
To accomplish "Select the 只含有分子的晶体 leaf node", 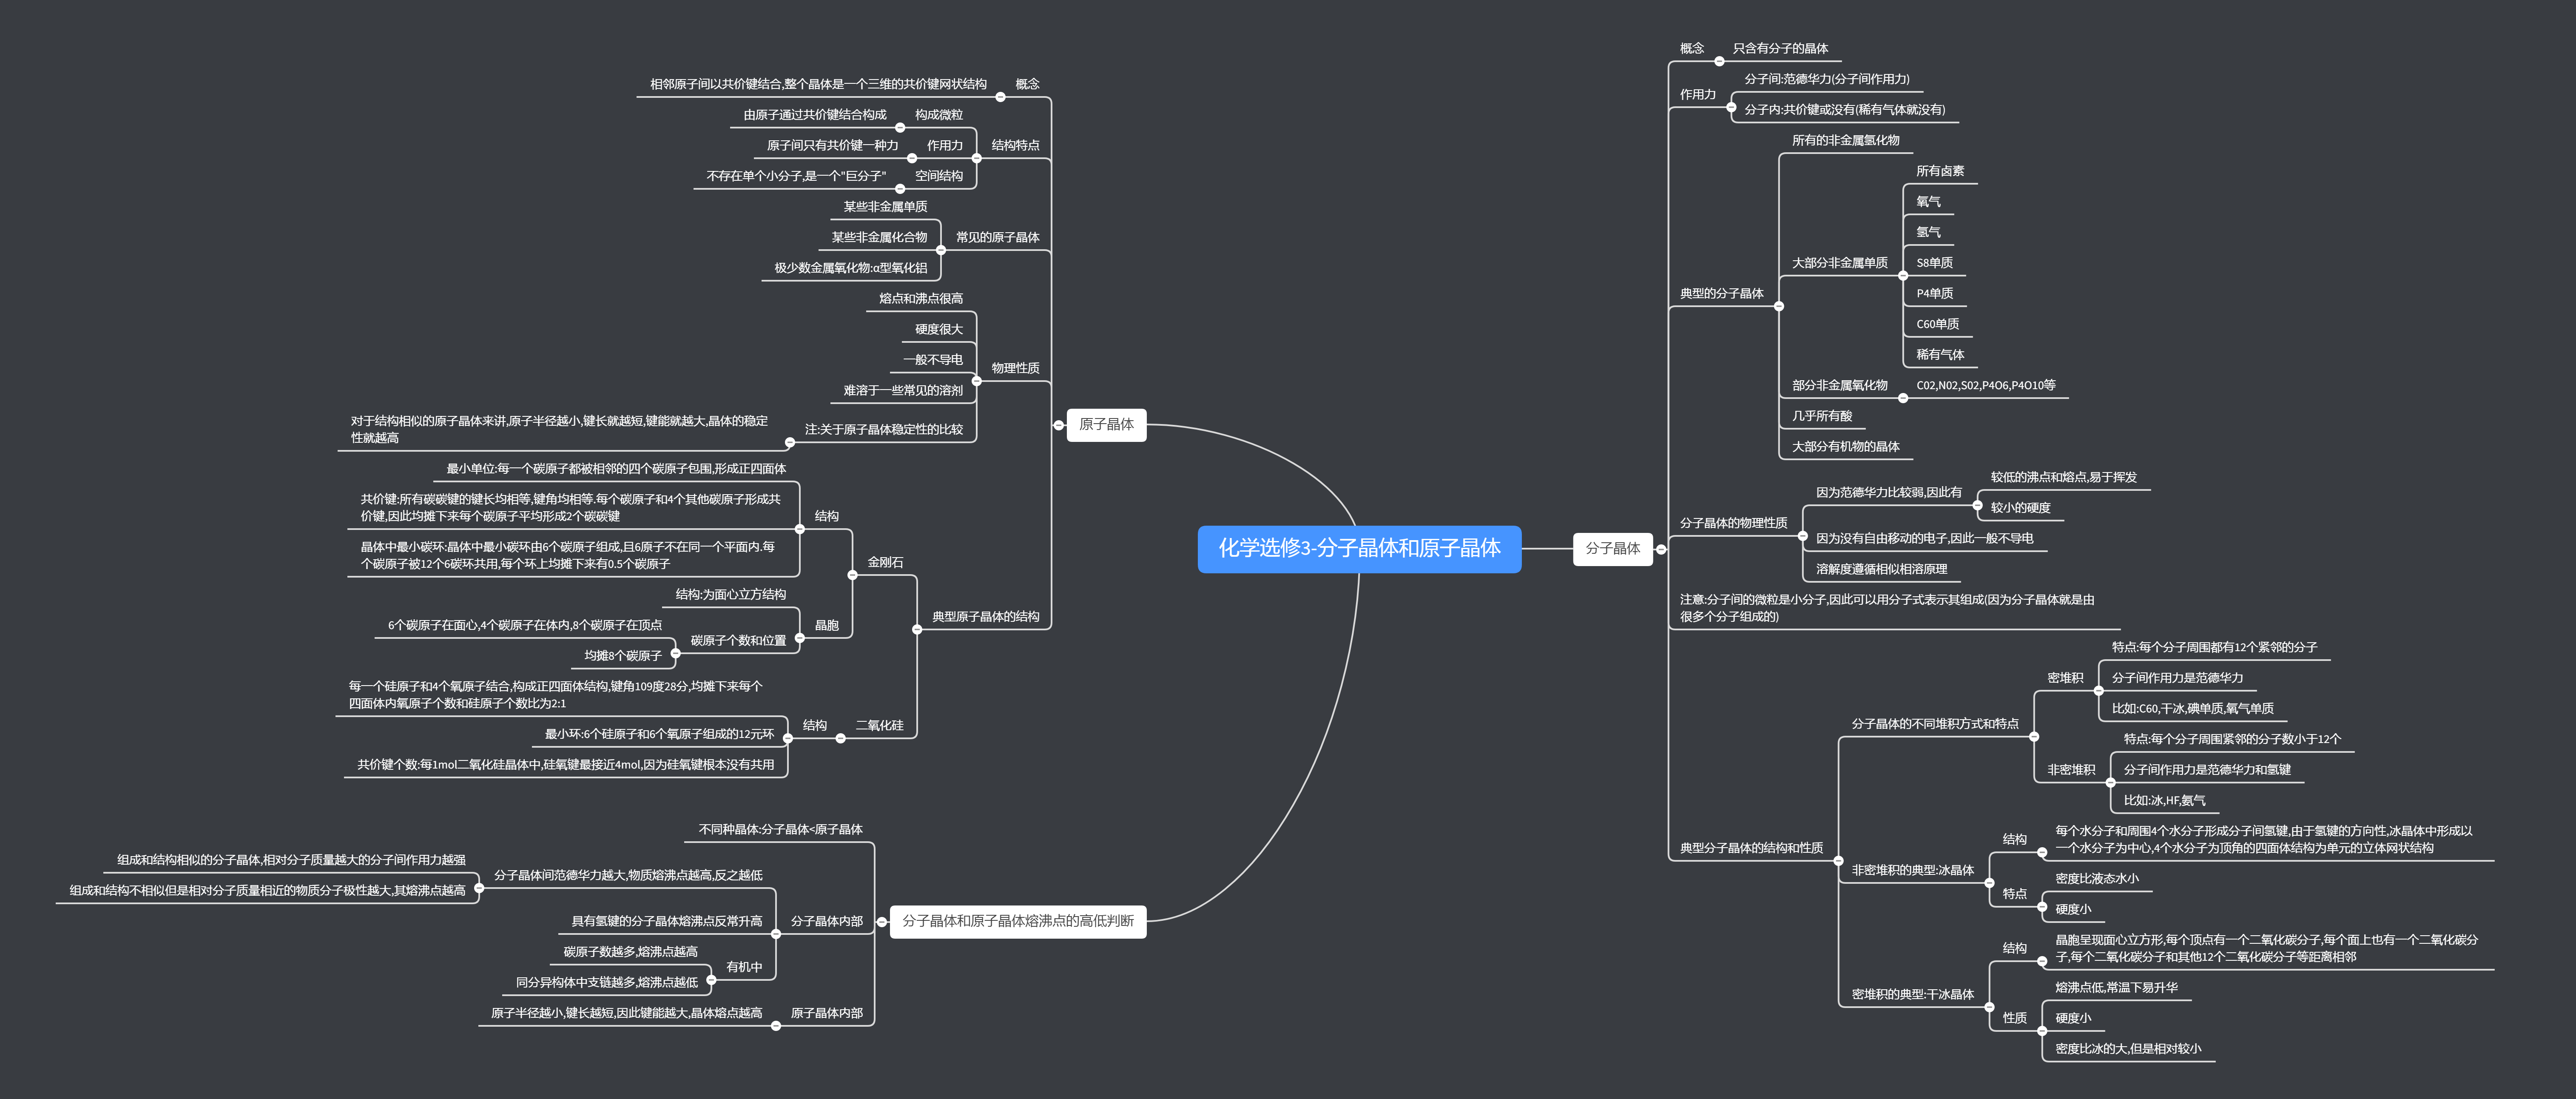I will pyautogui.click(x=1780, y=48).
